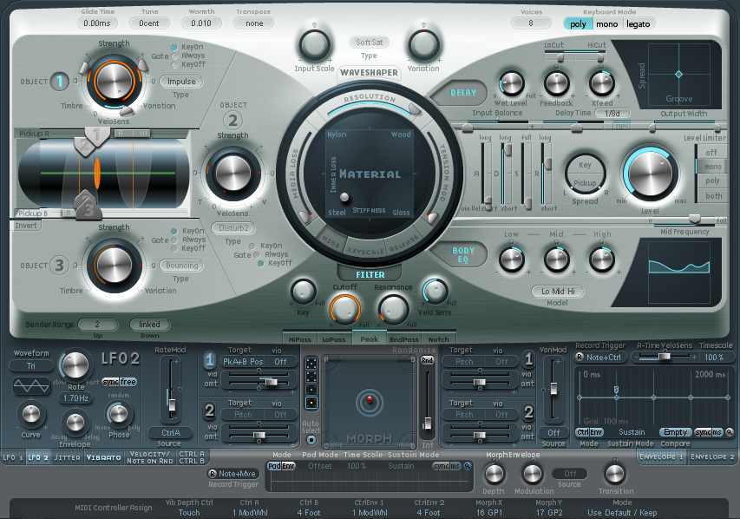Switch to the Vibrato tab
The image size is (740, 519).
[x=104, y=457]
